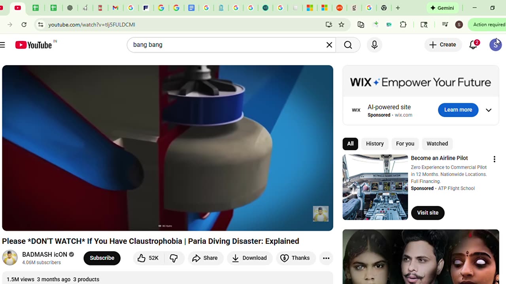Open the Become an Airline Pilot ad thumbnail
The image size is (506, 284).
tap(375, 187)
